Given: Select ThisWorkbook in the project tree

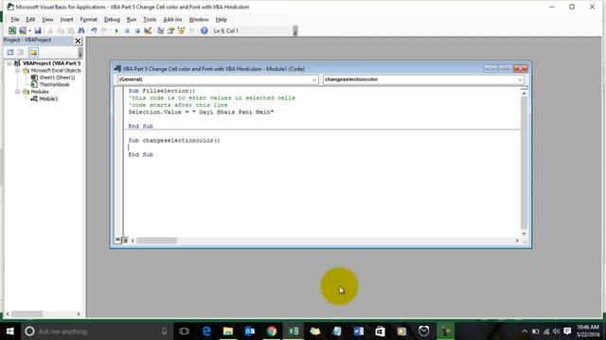Looking at the screenshot, I should tap(54, 84).
